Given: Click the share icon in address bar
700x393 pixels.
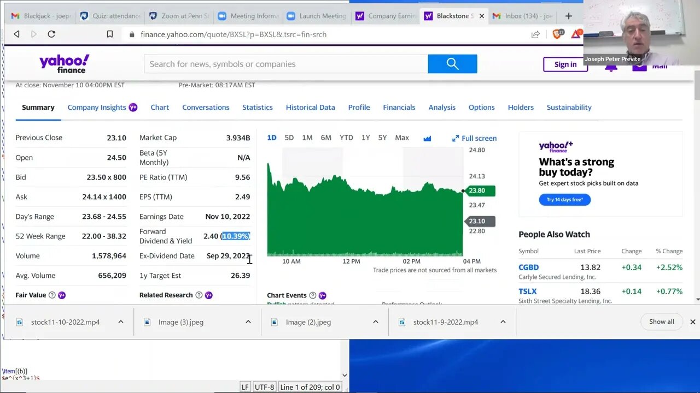Looking at the screenshot, I should tap(535, 34).
